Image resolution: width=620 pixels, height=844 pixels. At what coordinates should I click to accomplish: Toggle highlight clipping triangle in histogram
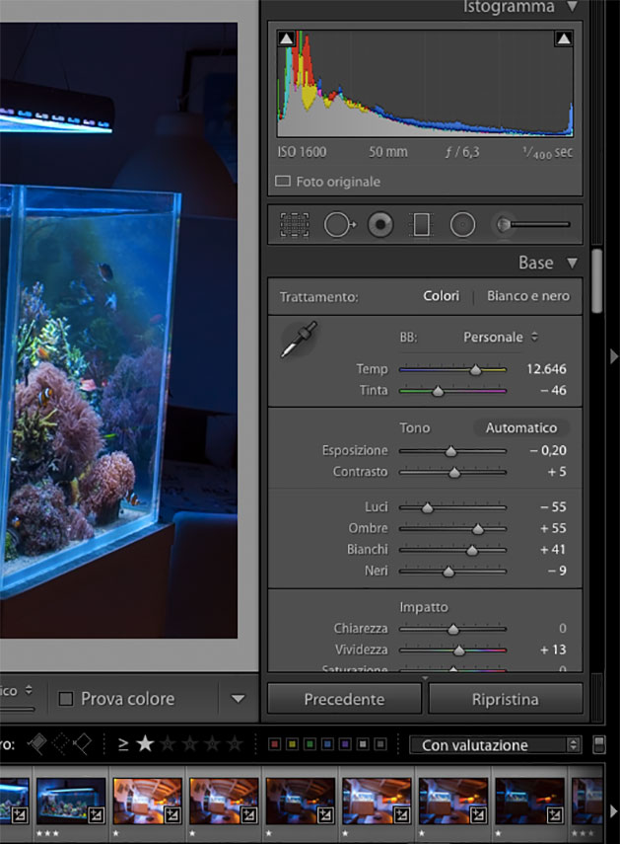tap(564, 38)
